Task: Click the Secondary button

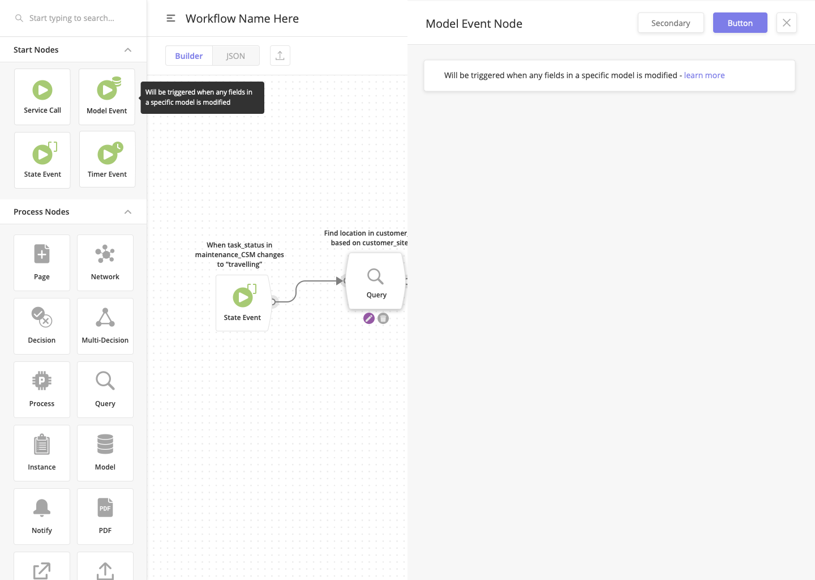Action: 671,23
